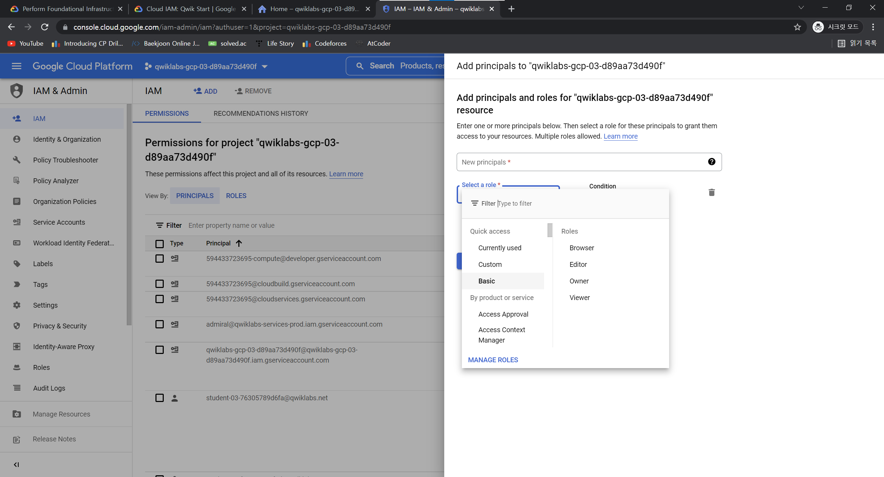884x477 pixels.
Task: Click the Principal column sort arrow
Action: (239, 243)
